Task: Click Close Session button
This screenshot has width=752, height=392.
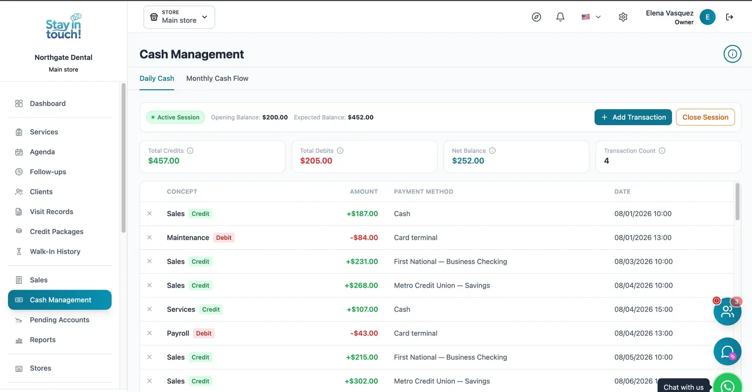Action: pyautogui.click(x=705, y=118)
